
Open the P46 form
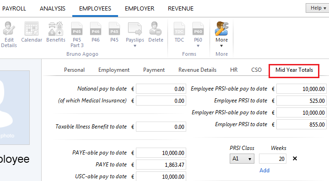tap(96, 32)
